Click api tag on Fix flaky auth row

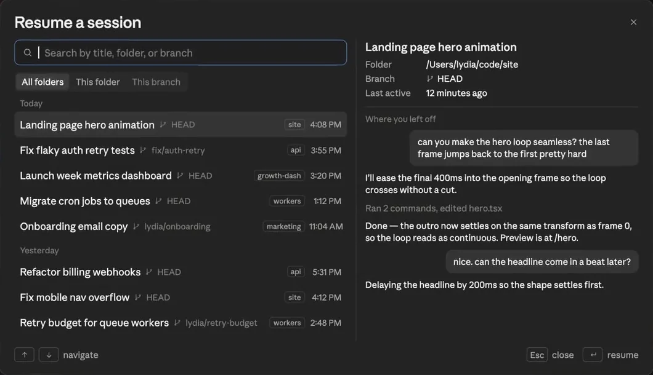(296, 150)
